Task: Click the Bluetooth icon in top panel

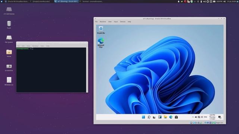Action: 198,1
